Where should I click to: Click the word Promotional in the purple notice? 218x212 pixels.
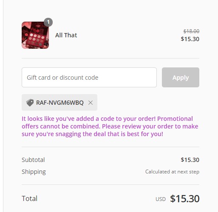click(175, 119)
